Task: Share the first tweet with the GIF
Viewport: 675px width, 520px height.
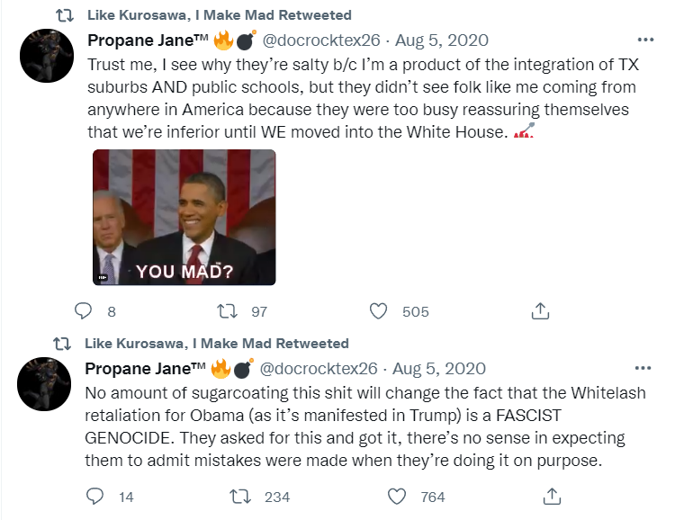Action: [540, 311]
